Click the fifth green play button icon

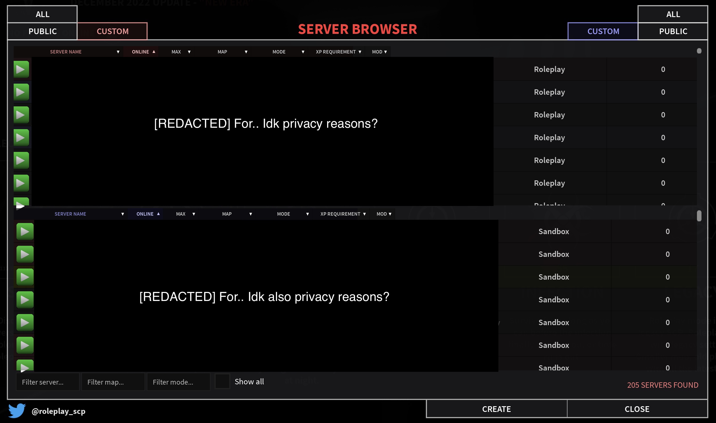[22, 160]
